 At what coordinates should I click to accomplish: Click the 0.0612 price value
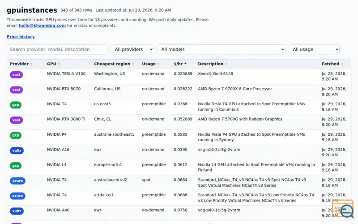(180, 164)
